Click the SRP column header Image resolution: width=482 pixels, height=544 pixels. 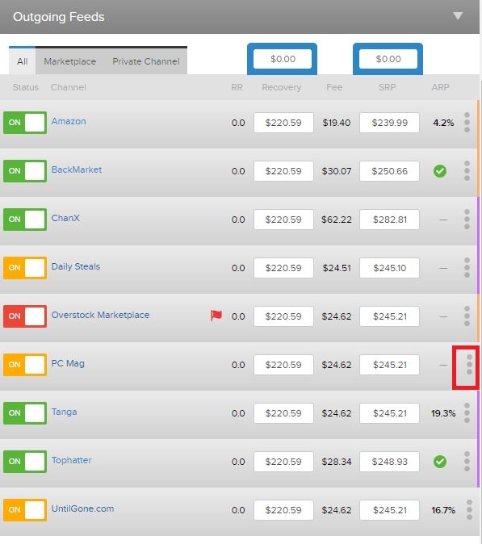click(x=387, y=87)
